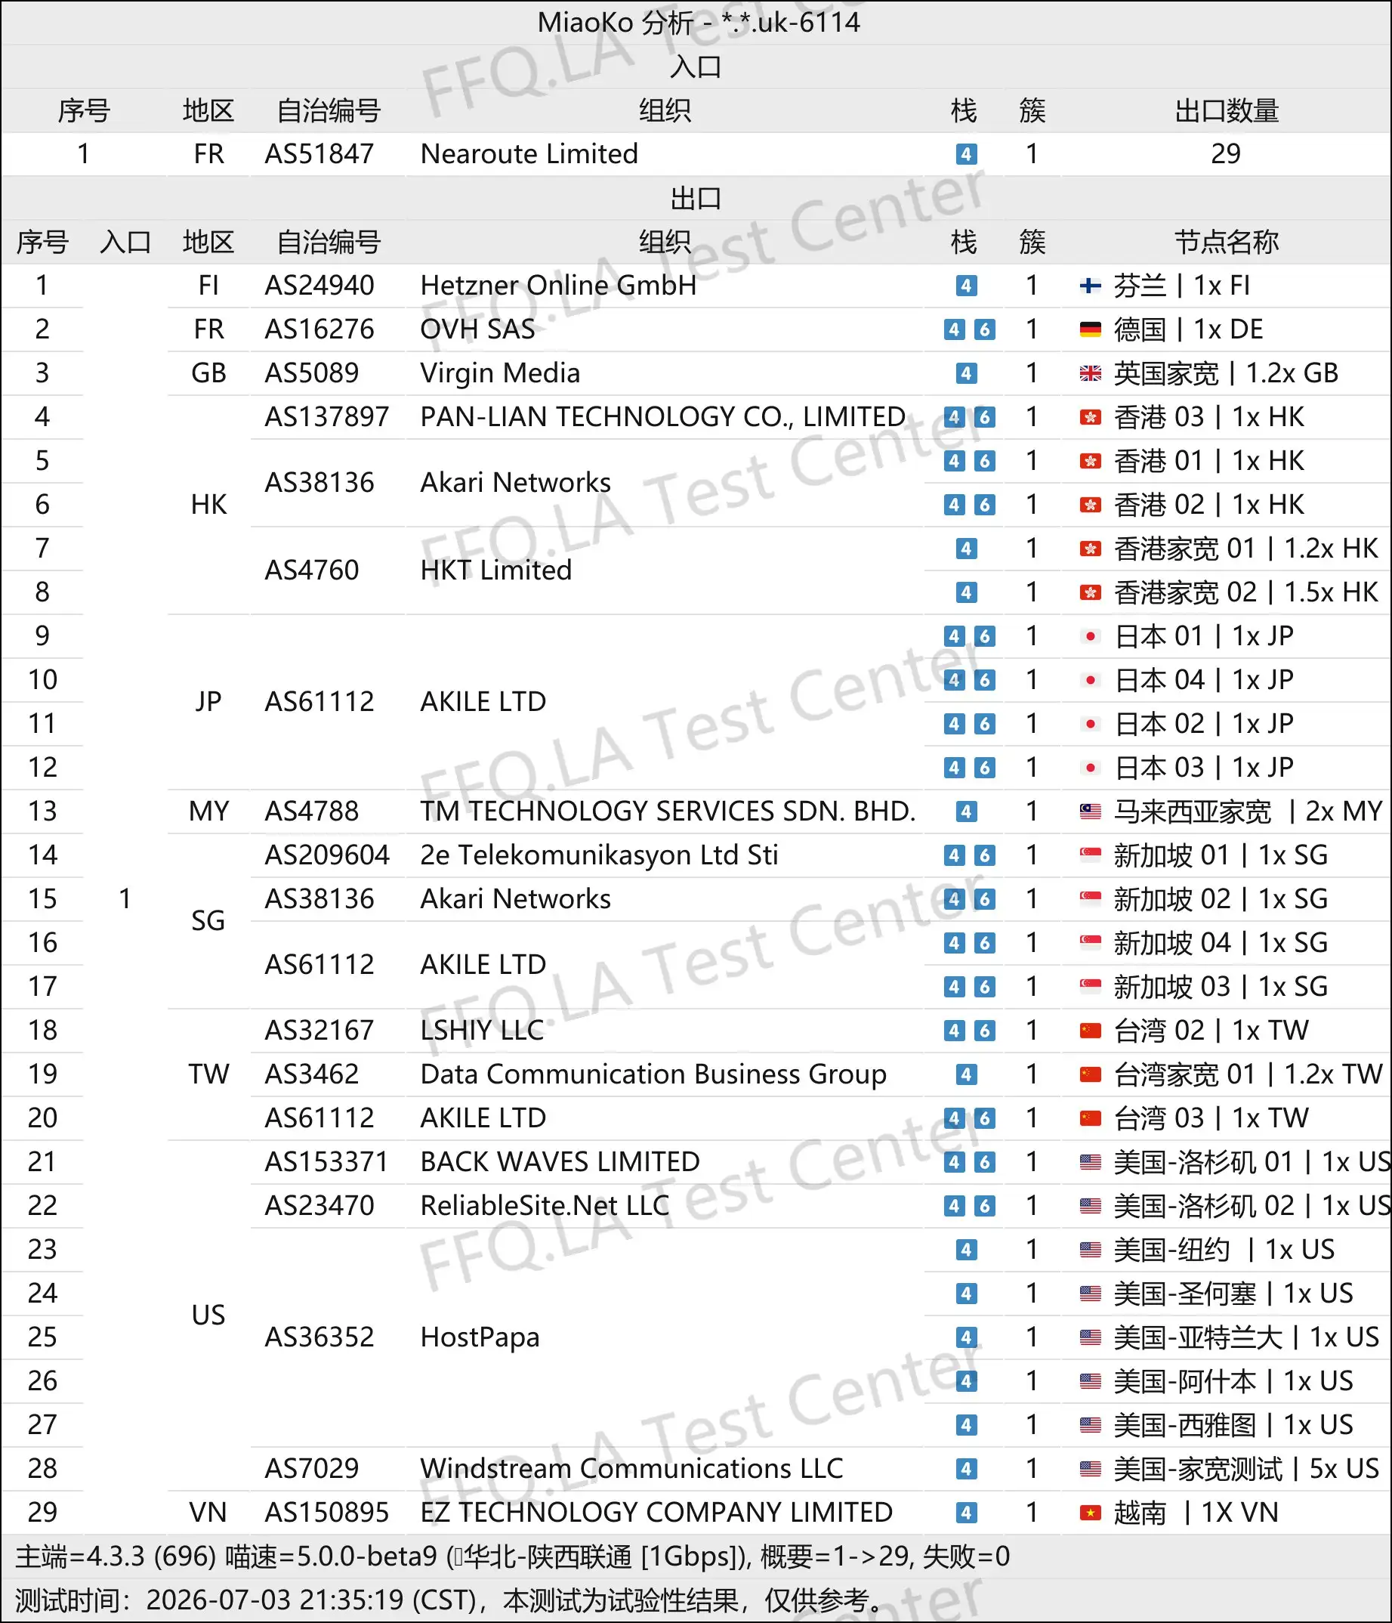Screen dimensions: 1392x1623
Task: Select the "出口数量" column header
Action: coord(1226,110)
